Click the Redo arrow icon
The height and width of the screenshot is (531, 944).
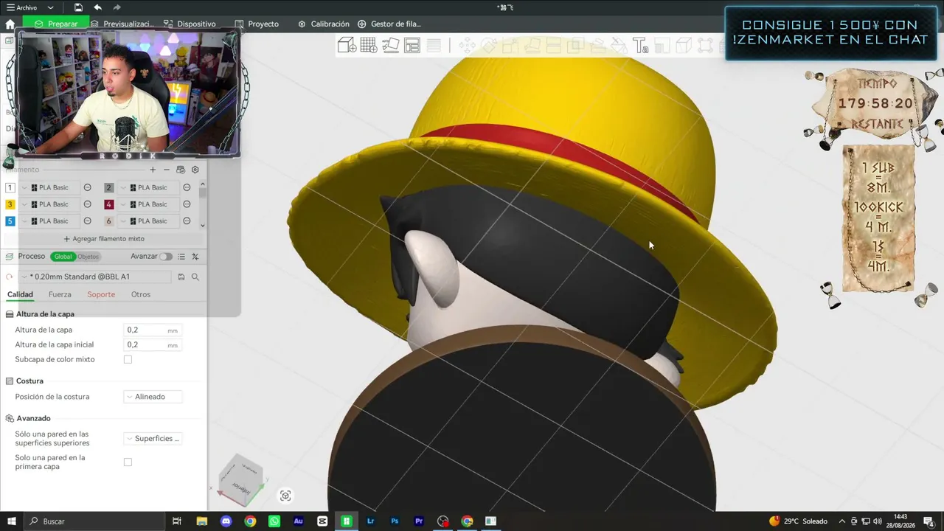pyautogui.click(x=117, y=7)
